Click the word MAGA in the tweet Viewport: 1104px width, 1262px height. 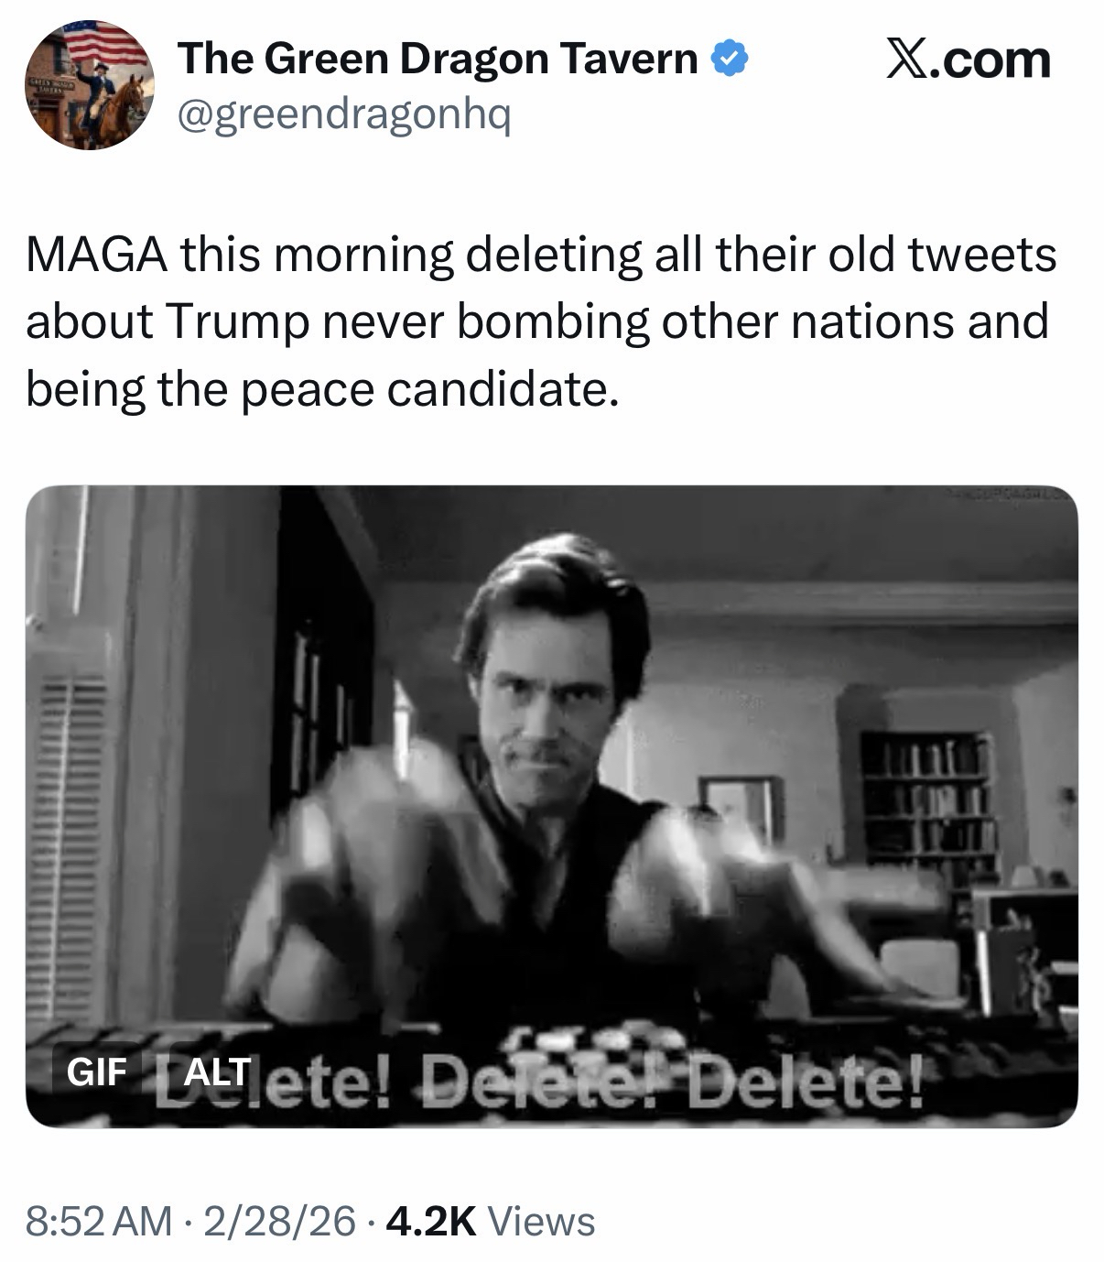tap(96, 255)
